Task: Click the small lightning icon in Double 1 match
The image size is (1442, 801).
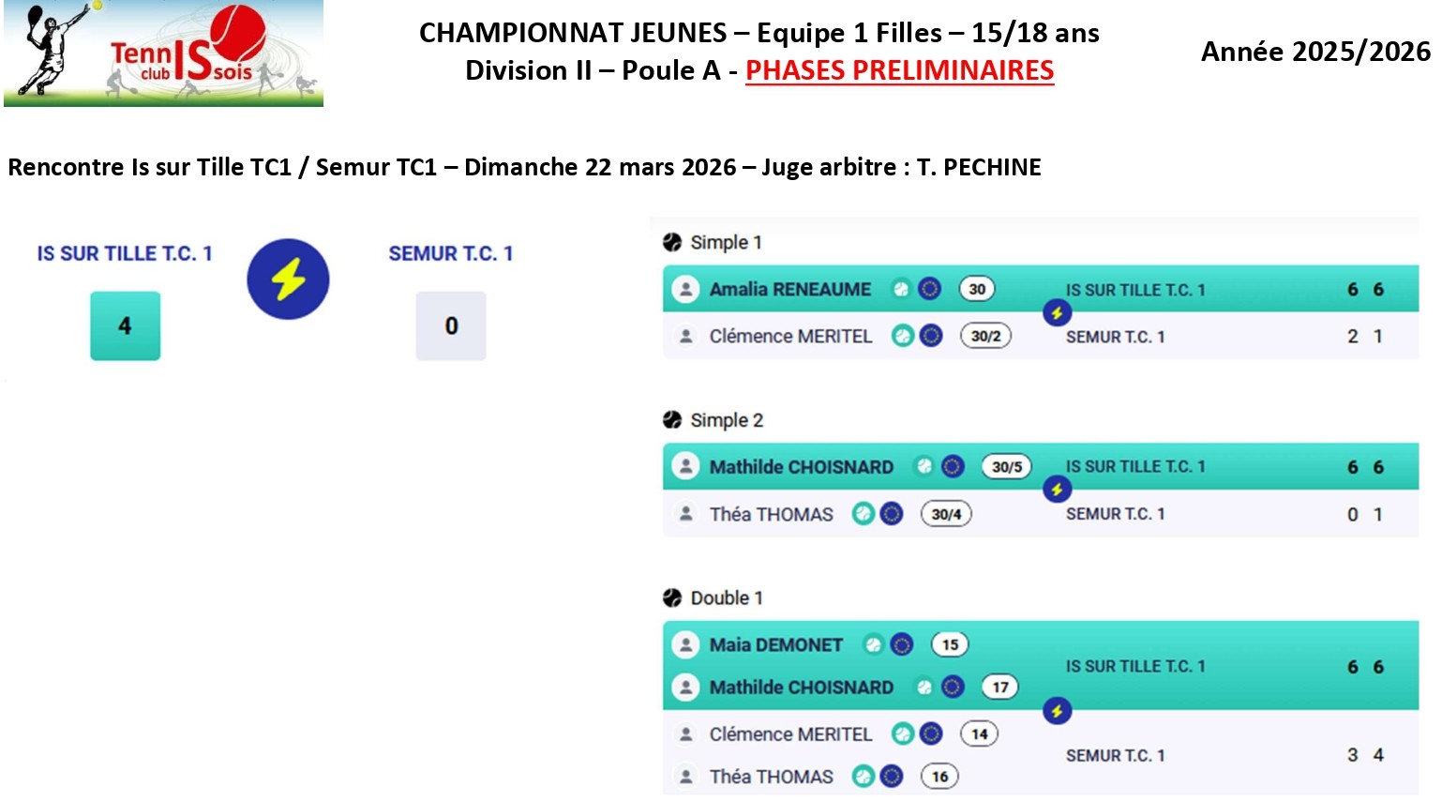Action: coord(1057,711)
